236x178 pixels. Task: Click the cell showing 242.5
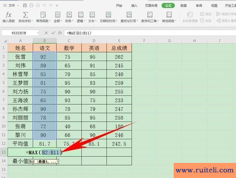[x=119, y=144]
